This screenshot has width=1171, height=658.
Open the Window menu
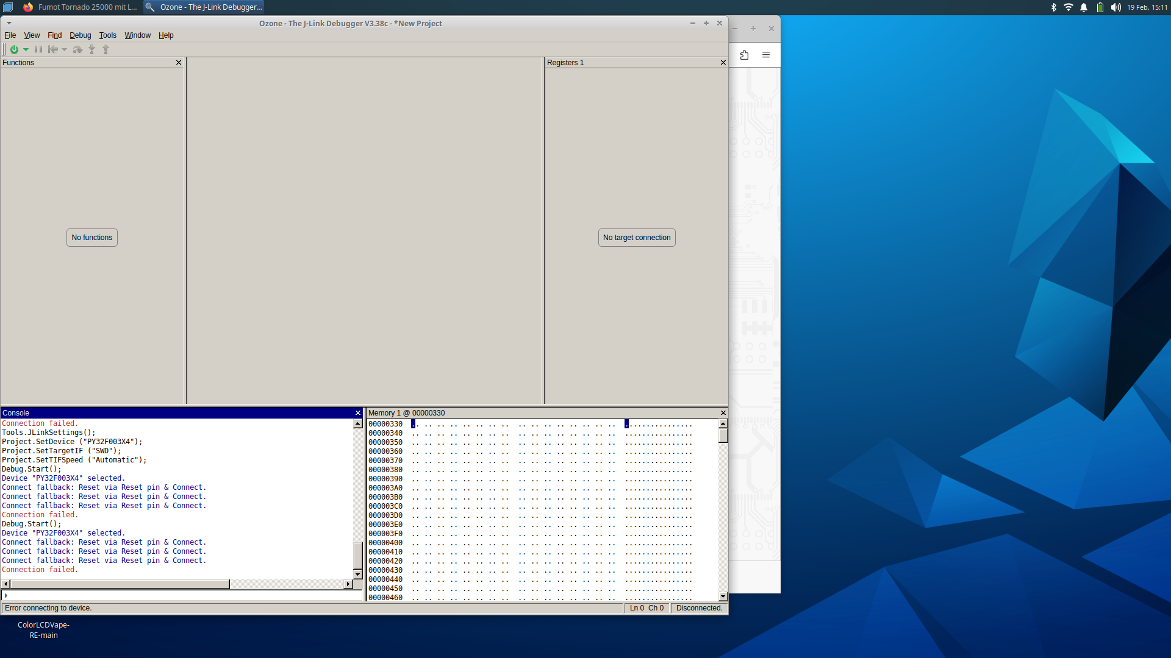pos(137,35)
